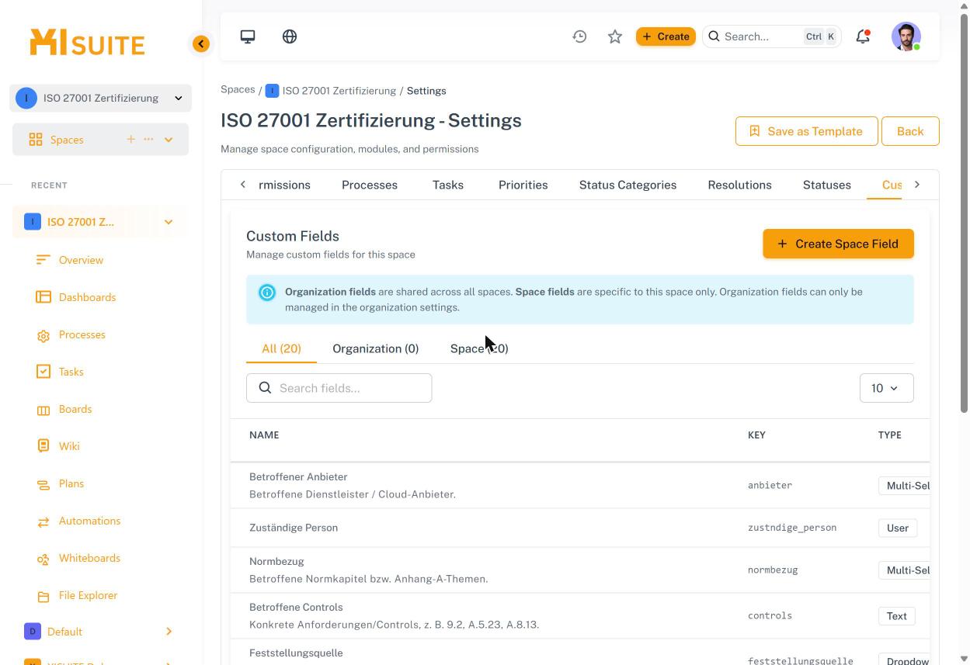Select the Organization (0) fields tab
The image size is (970, 665).
click(x=376, y=348)
